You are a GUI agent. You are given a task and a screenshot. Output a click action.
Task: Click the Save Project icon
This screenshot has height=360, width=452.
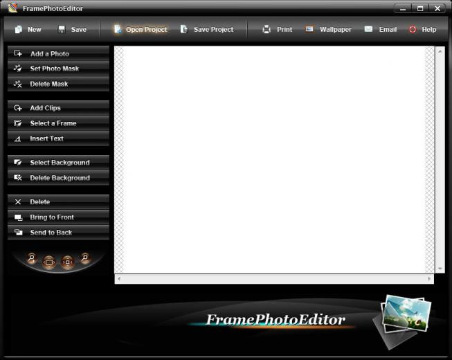coord(184,29)
